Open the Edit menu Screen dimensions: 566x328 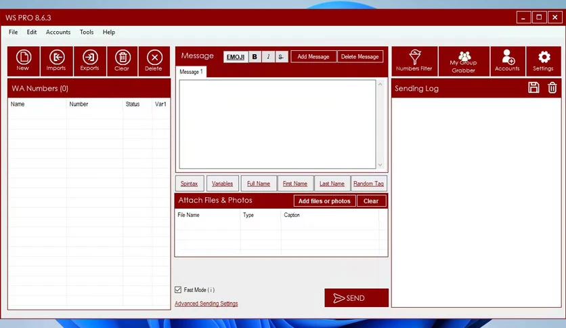tap(32, 32)
